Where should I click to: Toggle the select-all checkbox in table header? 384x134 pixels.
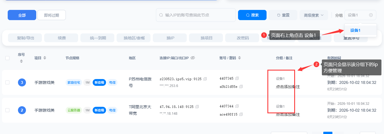point(7,58)
